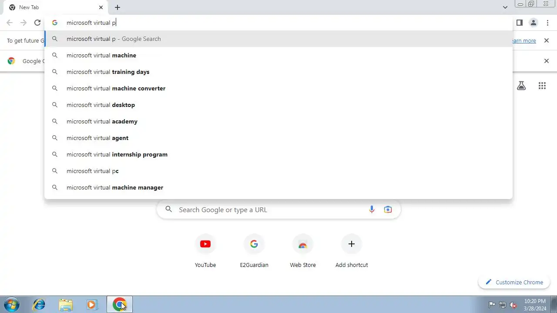Click the muted speaker volume tray icon

coord(513,305)
